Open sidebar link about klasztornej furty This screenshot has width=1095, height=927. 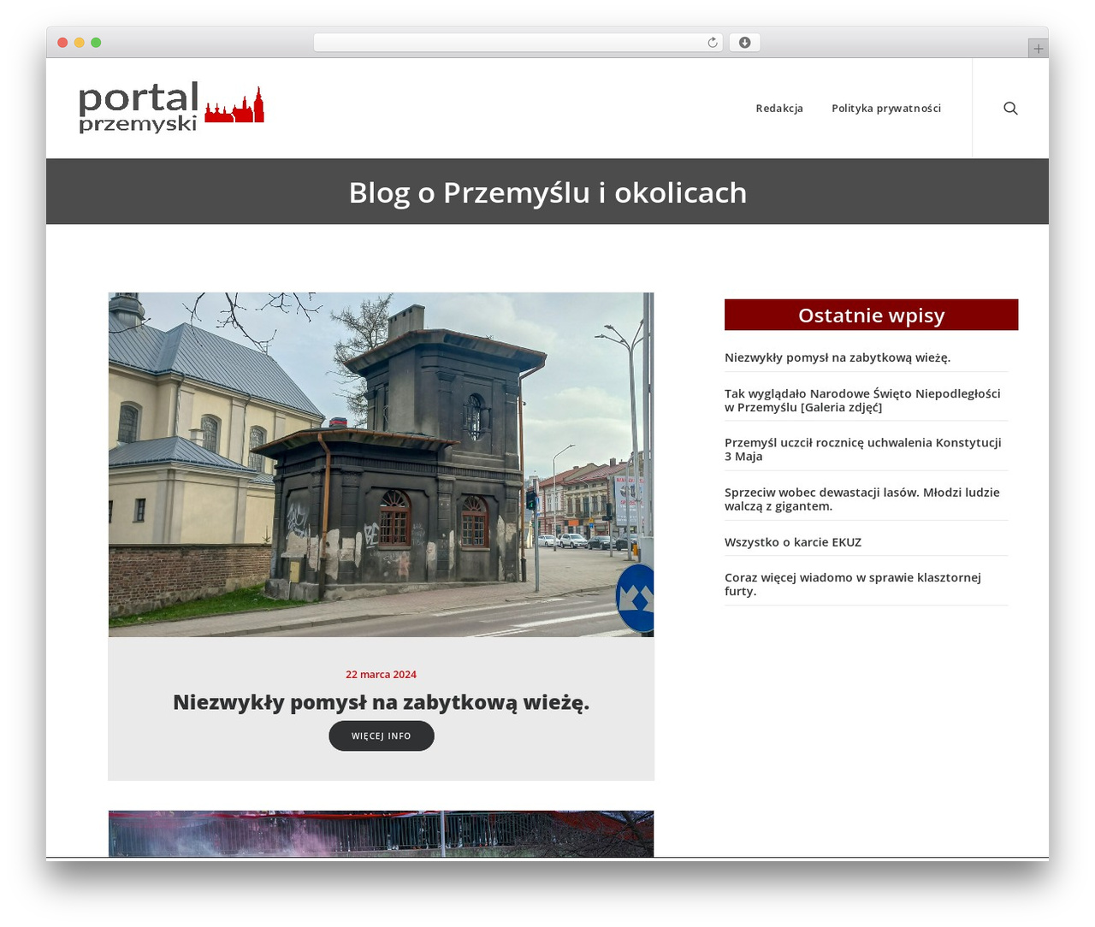(x=853, y=584)
